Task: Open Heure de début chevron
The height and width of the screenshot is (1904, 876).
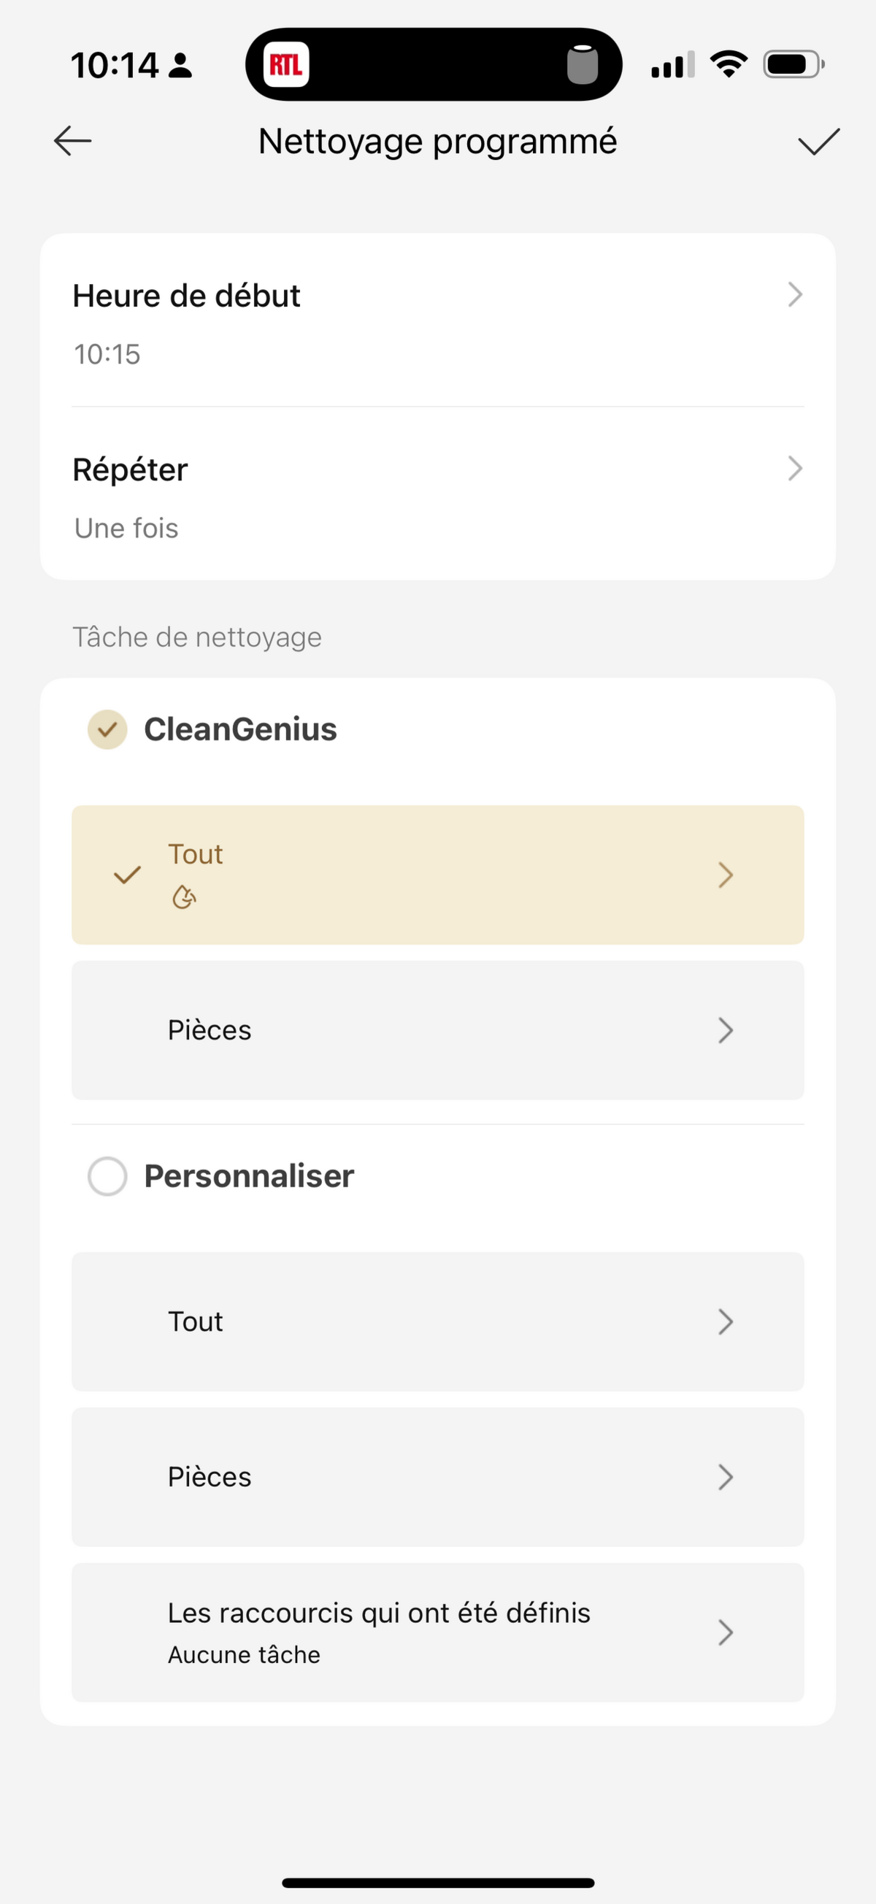Action: tap(795, 294)
